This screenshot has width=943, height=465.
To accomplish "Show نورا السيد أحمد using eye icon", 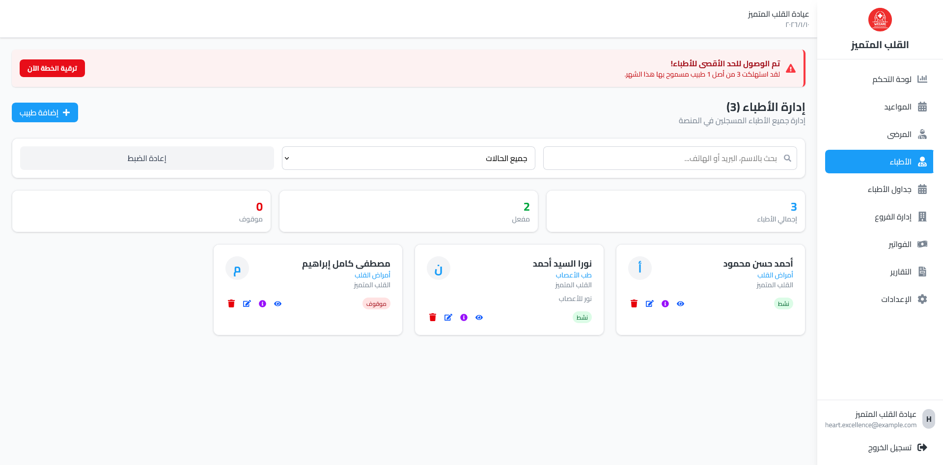I will [479, 317].
